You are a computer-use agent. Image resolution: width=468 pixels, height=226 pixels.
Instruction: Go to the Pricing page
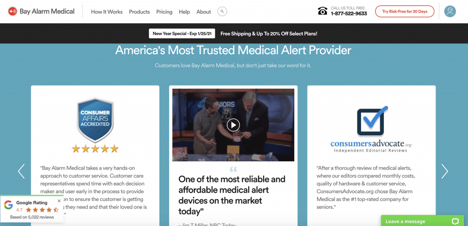(x=165, y=12)
